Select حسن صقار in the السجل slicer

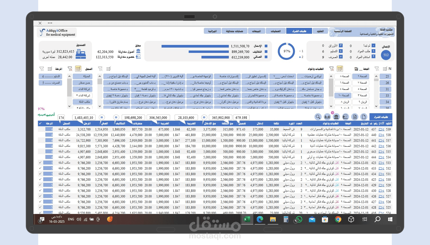pos(82,83)
